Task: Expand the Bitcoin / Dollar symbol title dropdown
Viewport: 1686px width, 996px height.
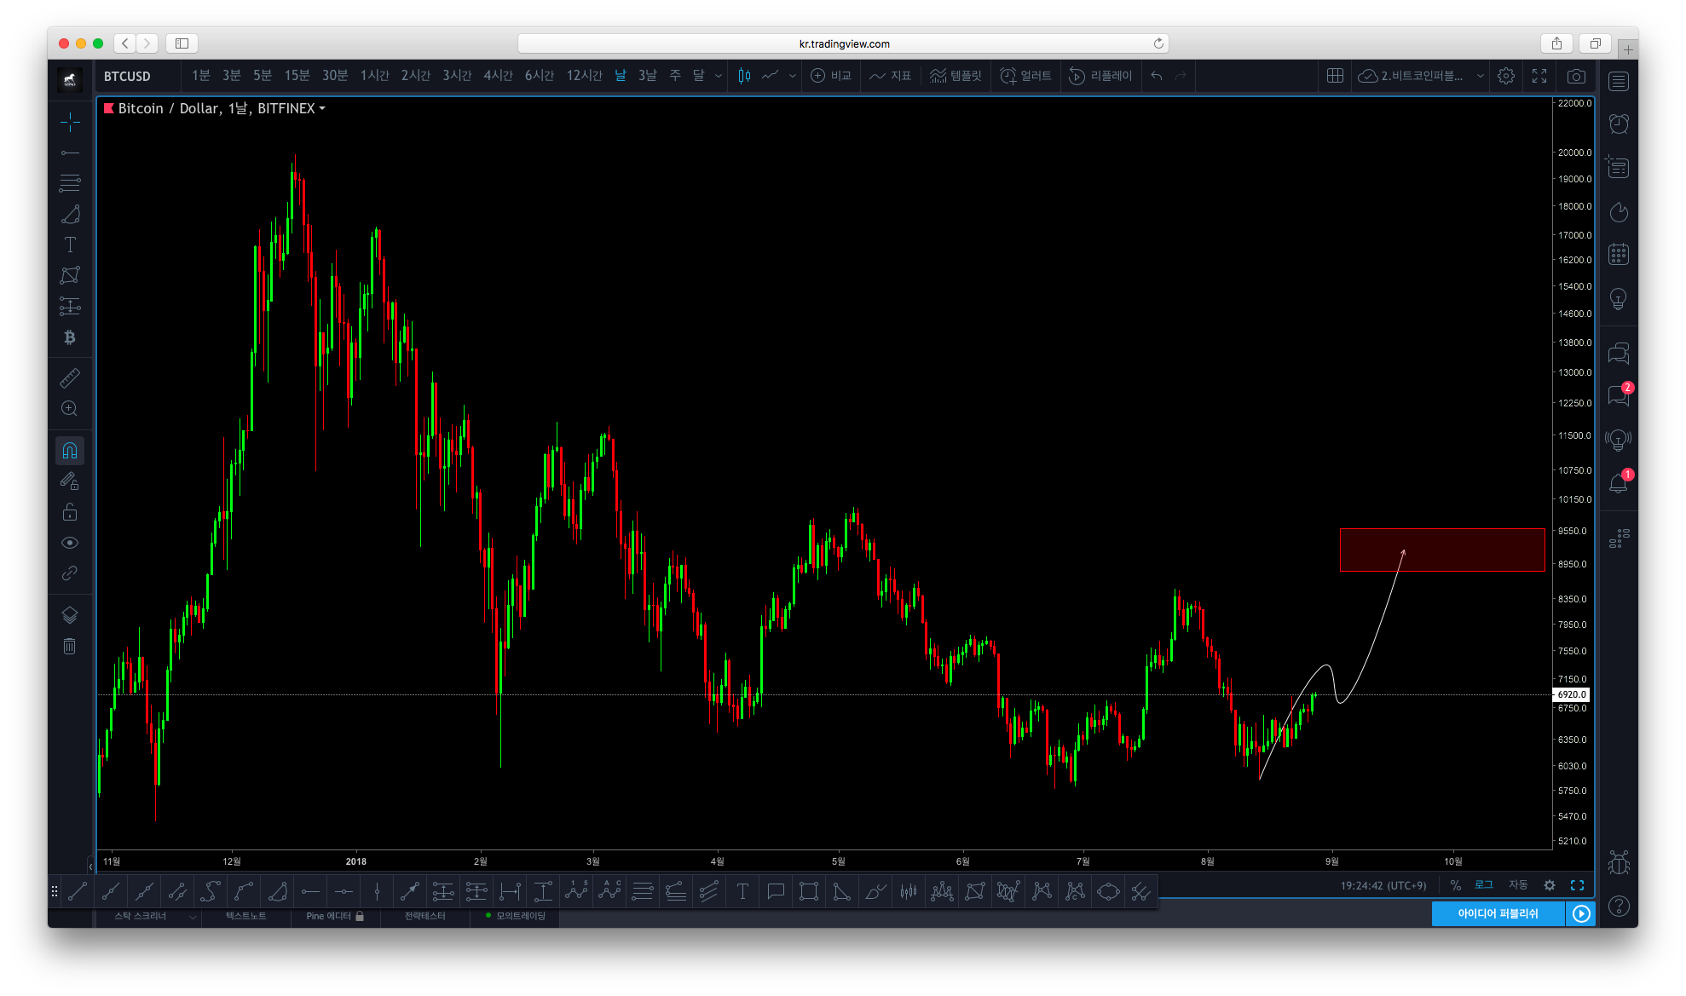Action: point(322,108)
